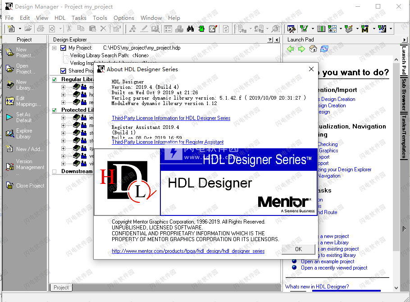The height and width of the screenshot is (302, 410).
Task: Click the Paste clipboard toolbar icon
Action: point(92,28)
